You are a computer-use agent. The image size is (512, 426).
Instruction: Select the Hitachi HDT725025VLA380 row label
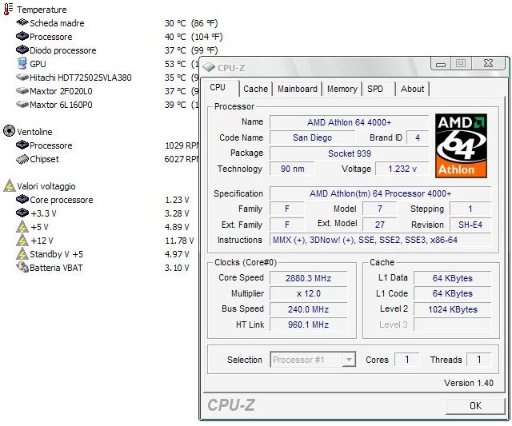81,78
